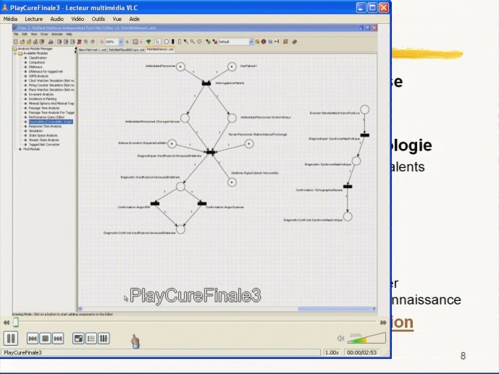Speed up using the right seek arrows
Image resolution: width=499 pixels, height=374 pixels.
coord(383,323)
